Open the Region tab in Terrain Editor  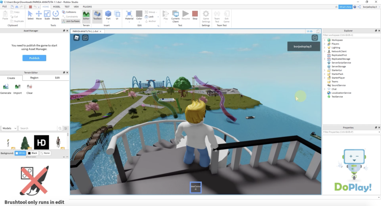pos(34,78)
